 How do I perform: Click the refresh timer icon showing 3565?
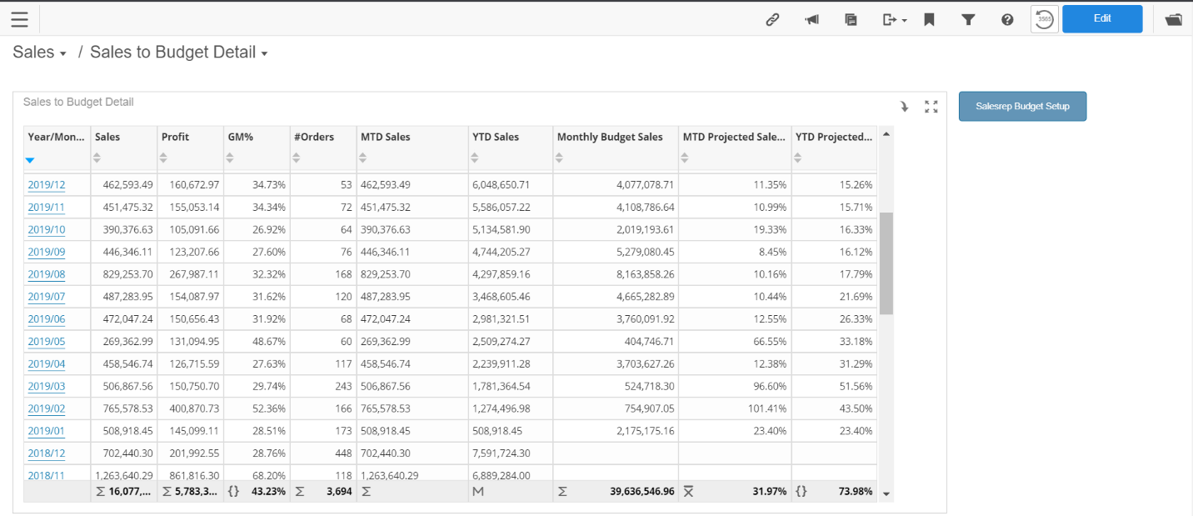(x=1044, y=18)
